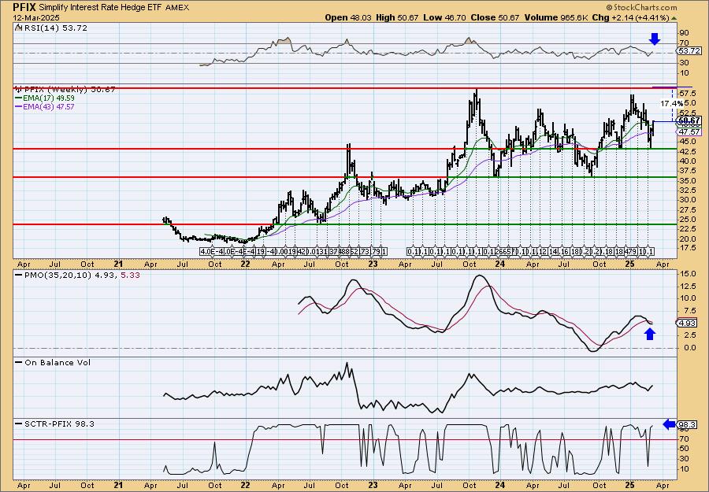Click year label 22 on the bottom SCTR axis
The image size is (709, 492).
pyautogui.click(x=245, y=485)
